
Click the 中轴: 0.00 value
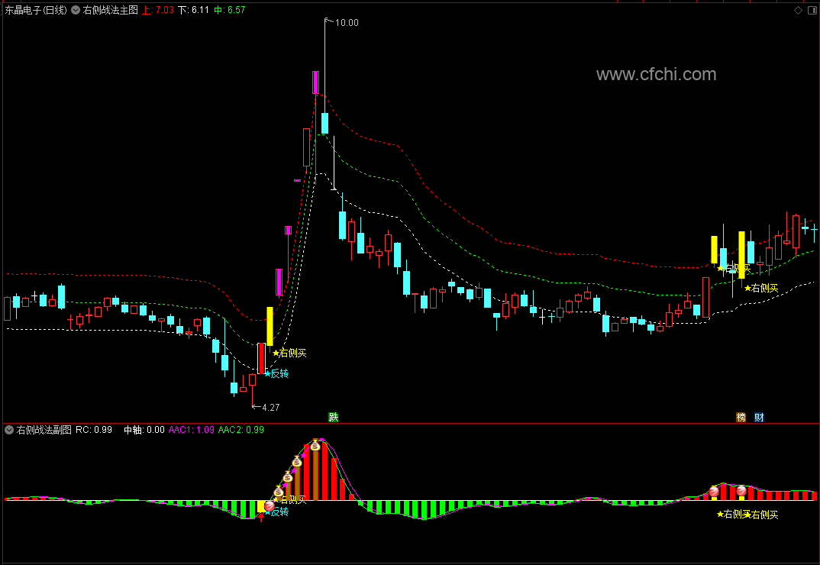coord(144,430)
